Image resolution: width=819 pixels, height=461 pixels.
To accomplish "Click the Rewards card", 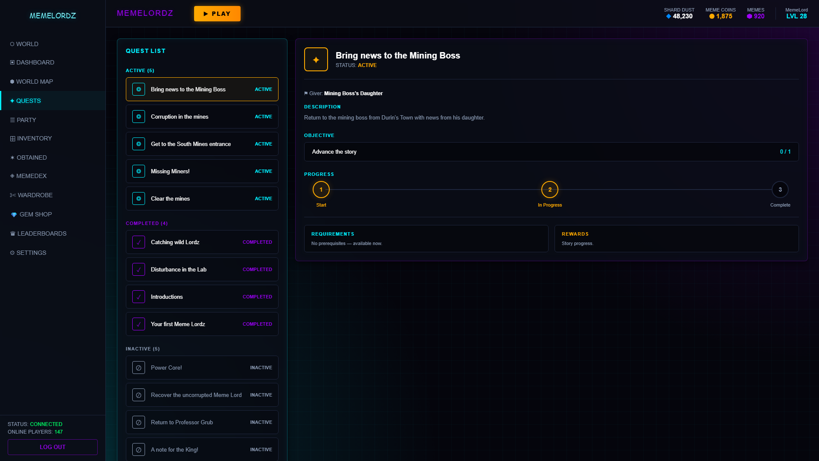I will (x=677, y=239).
